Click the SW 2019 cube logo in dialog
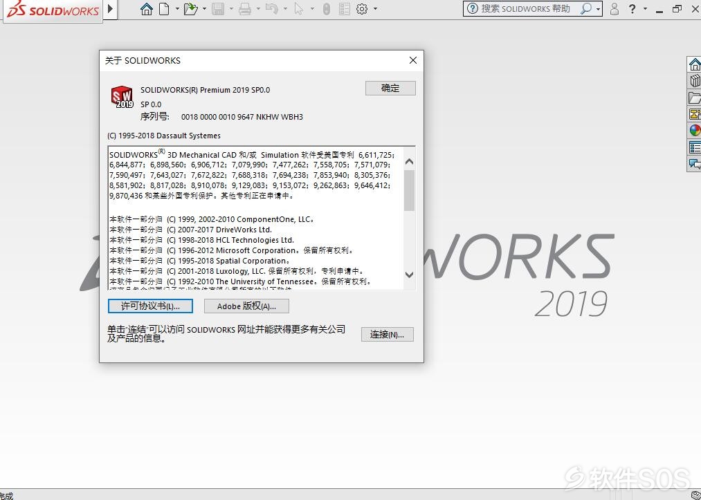The image size is (701, 500). (122, 97)
